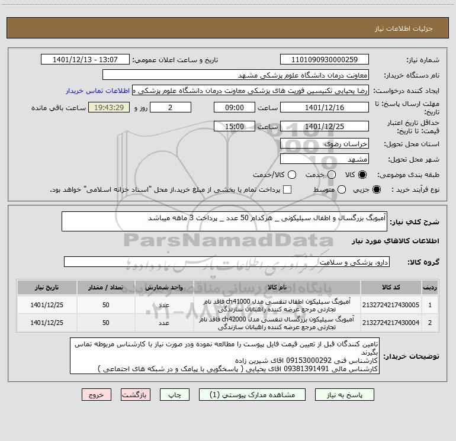Click product code 2132724217430005
Viewport: 456px width, 441px height.
(391, 305)
